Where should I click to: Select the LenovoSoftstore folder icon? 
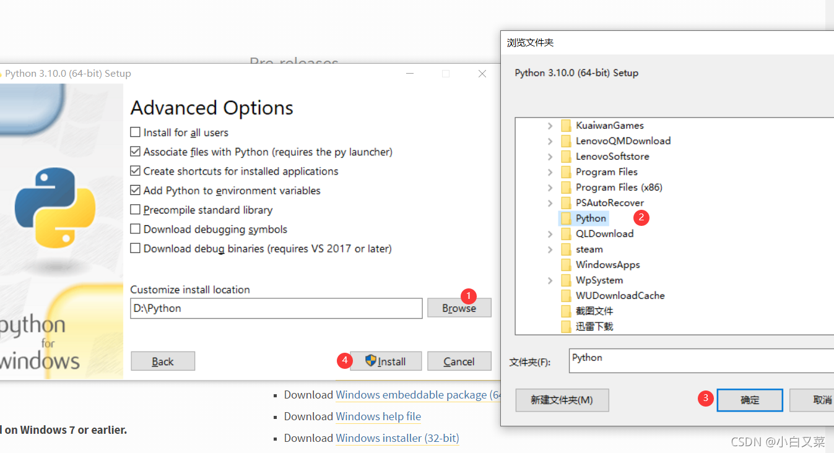[x=566, y=157]
